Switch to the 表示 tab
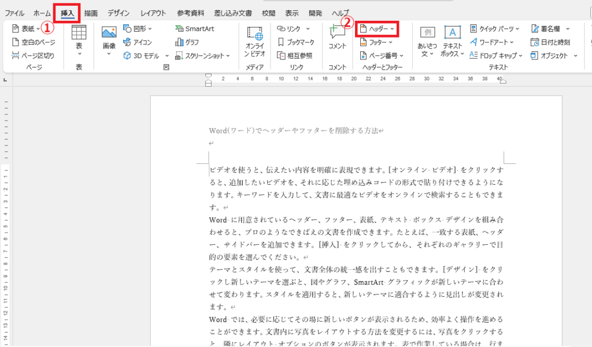 pos(292,13)
